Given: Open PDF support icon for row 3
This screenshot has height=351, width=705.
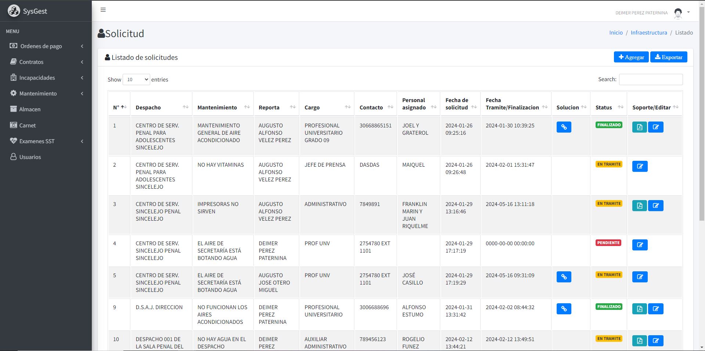Looking at the screenshot, I should tap(639, 206).
